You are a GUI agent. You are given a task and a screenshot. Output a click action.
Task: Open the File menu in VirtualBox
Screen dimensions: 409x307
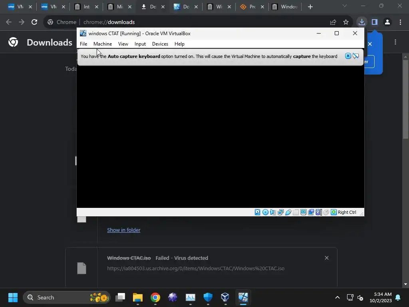83,44
